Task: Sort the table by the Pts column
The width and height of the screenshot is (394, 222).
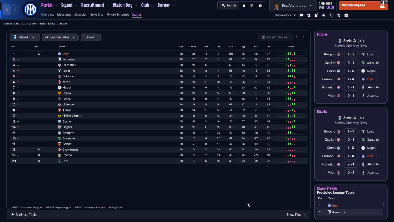Action: pyautogui.click(x=268, y=47)
